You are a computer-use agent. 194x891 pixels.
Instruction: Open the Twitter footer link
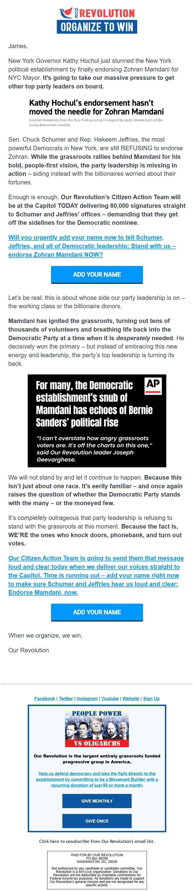(x=66, y=699)
